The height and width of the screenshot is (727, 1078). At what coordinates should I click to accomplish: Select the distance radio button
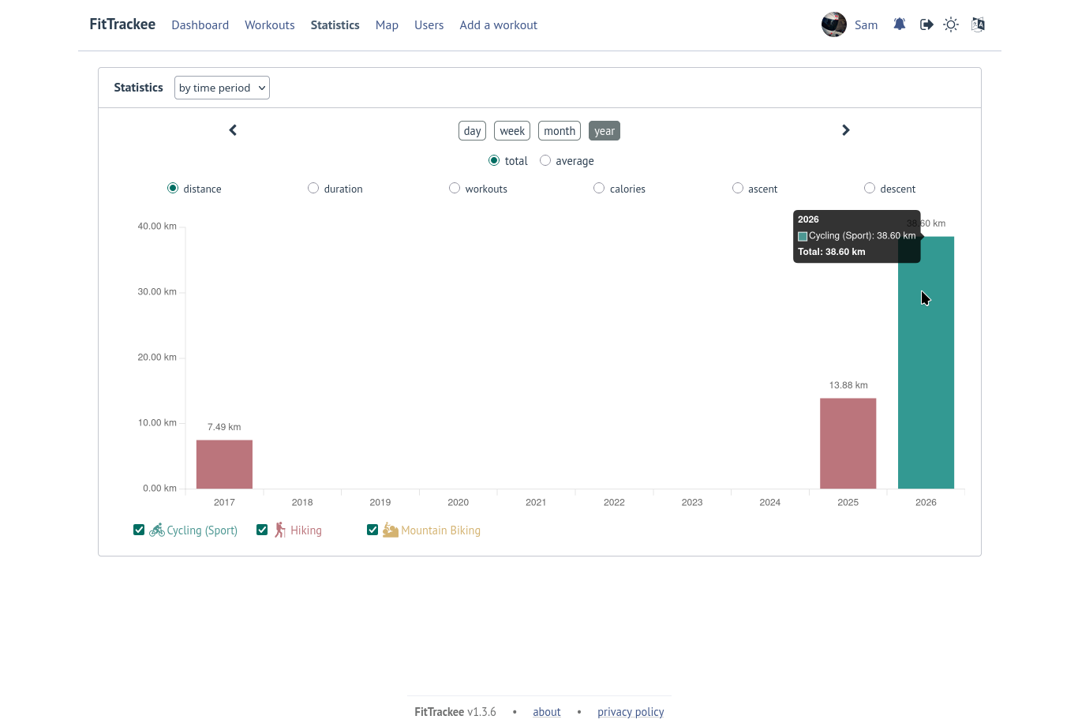173,188
